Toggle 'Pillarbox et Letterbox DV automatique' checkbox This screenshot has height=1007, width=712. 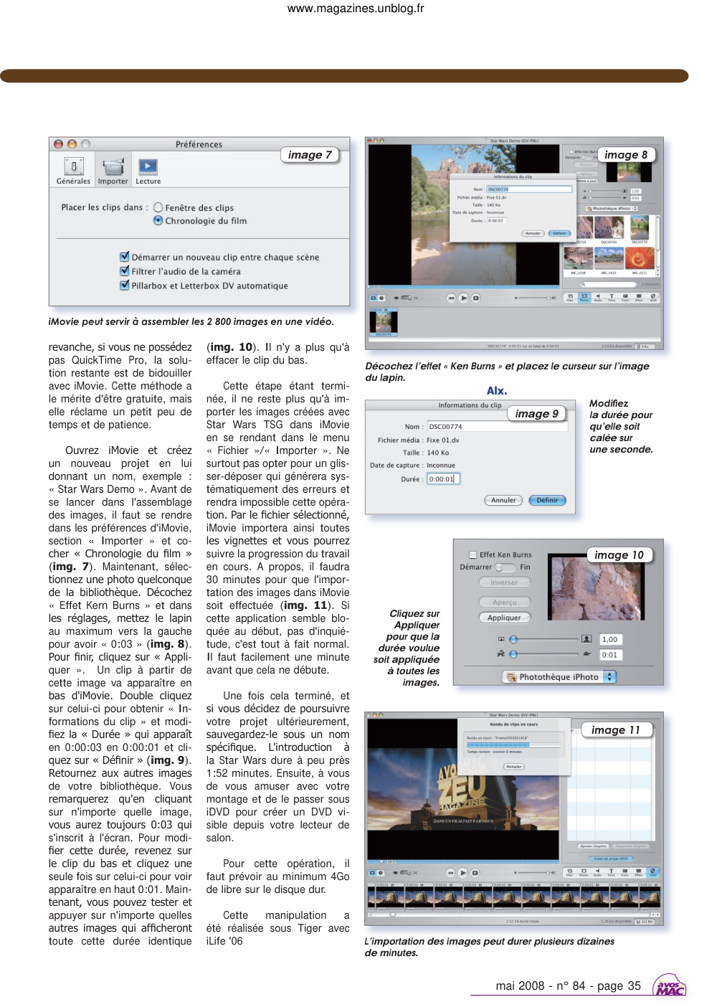pos(125,285)
